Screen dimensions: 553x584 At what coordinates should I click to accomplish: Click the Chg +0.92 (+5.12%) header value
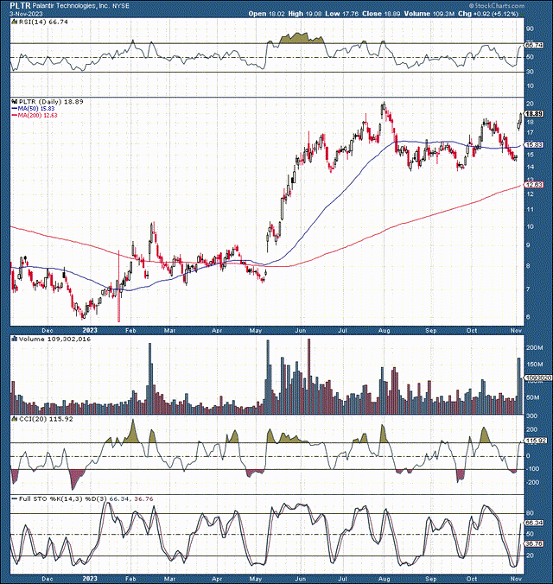(x=517, y=15)
